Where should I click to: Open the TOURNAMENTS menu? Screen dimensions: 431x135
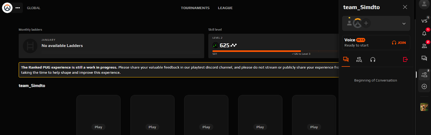point(195,8)
